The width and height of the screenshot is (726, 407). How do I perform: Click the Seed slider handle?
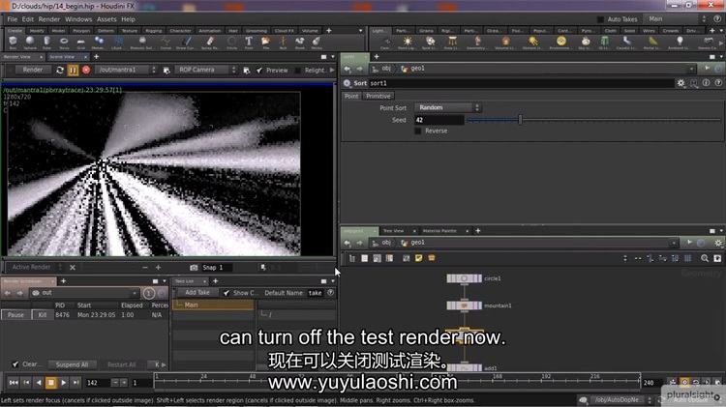pos(520,120)
